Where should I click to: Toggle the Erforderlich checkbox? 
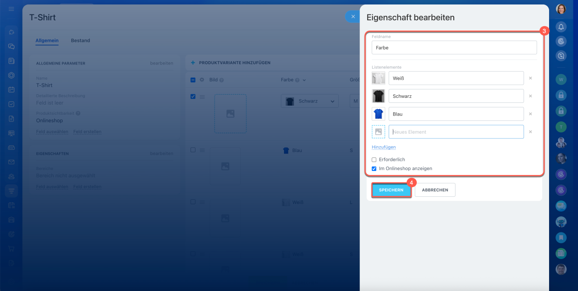click(x=374, y=160)
